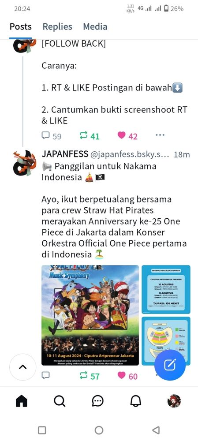Tap the compose new post button
Viewport: 198px width, 441px height.
click(x=170, y=365)
